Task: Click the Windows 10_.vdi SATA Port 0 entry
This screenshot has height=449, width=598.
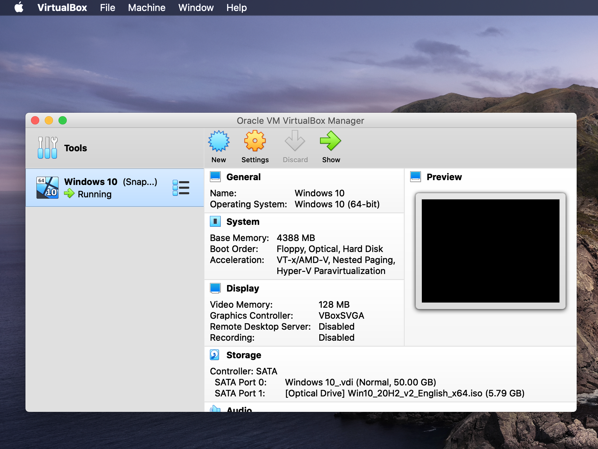Action: click(x=361, y=382)
